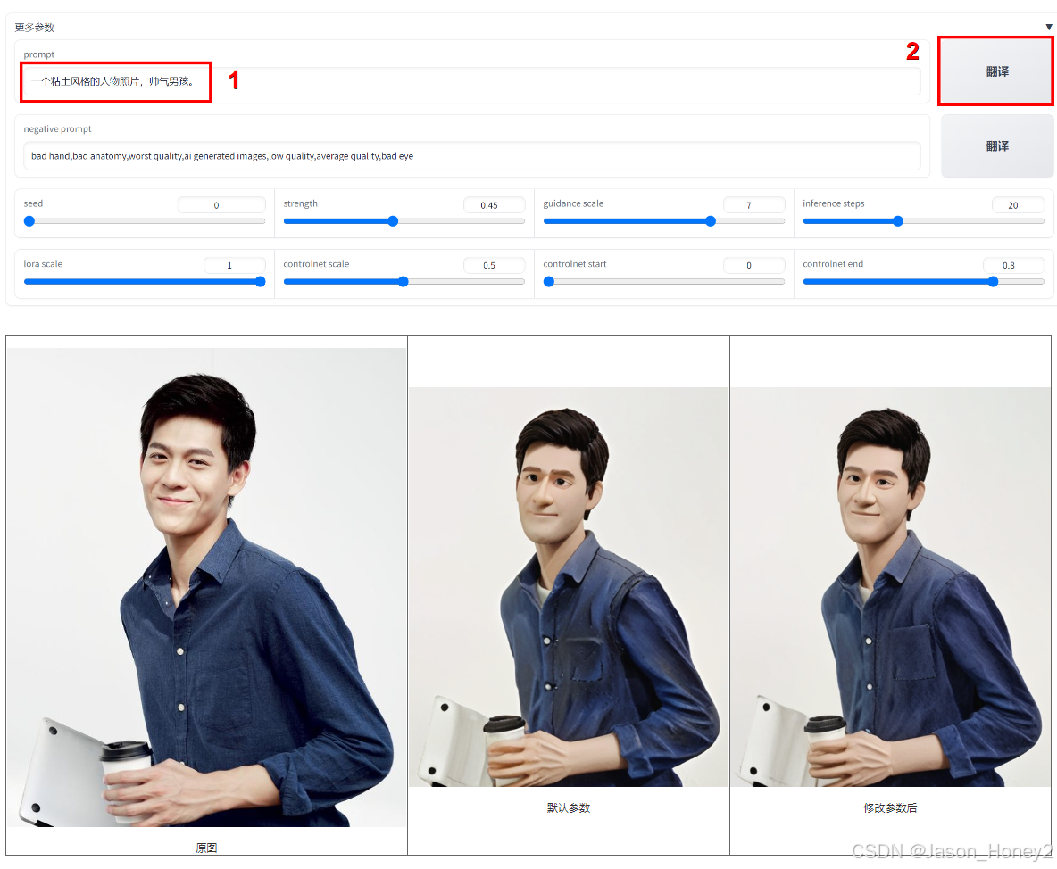This screenshot has width=1057, height=869.
Task: Edit the seed number box
Action: (x=221, y=205)
